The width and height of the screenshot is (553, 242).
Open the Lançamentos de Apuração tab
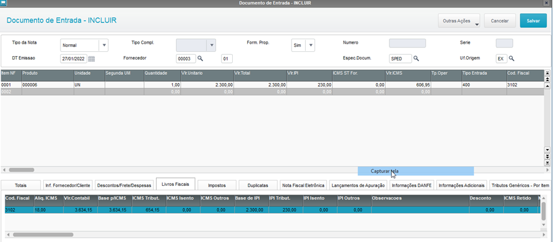pyautogui.click(x=358, y=185)
